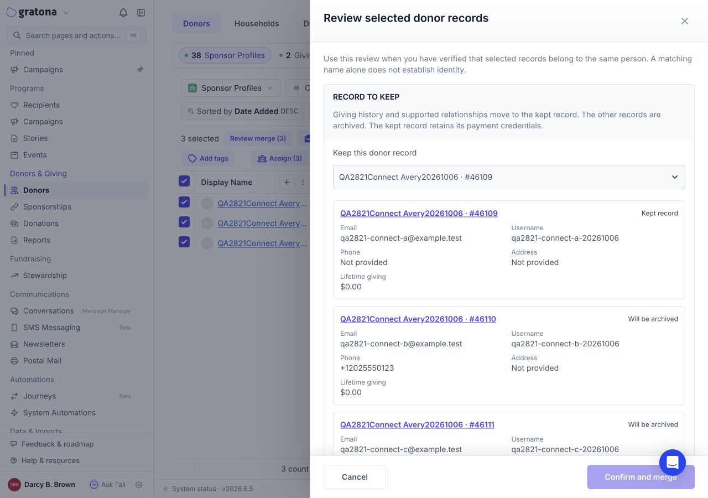Open the notifications bell
Viewport: 708px width, 498px height.
(x=123, y=13)
